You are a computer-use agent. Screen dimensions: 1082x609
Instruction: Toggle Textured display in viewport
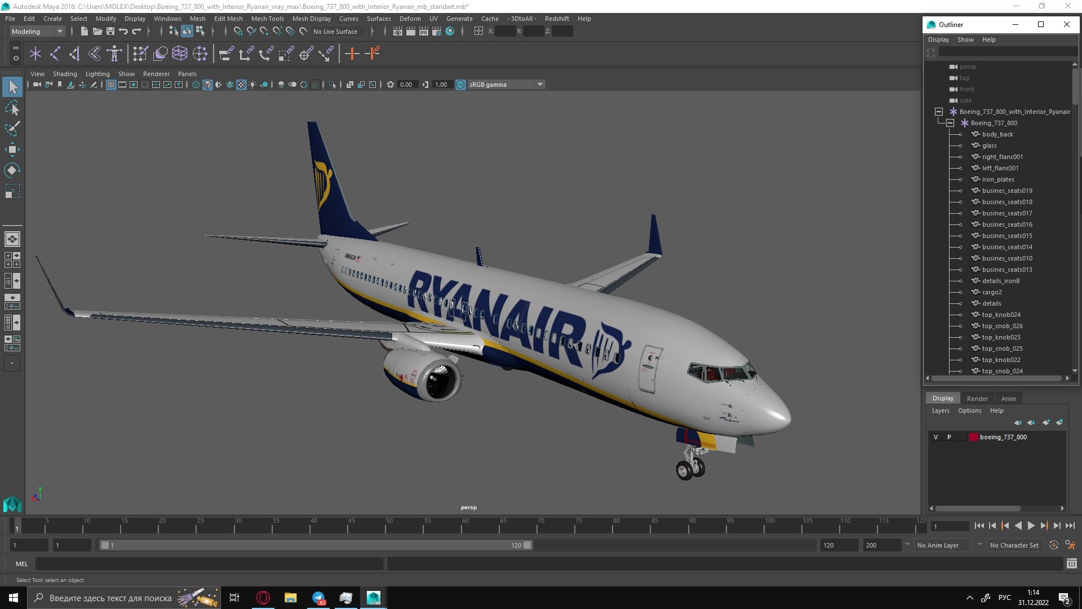coord(241,85)
